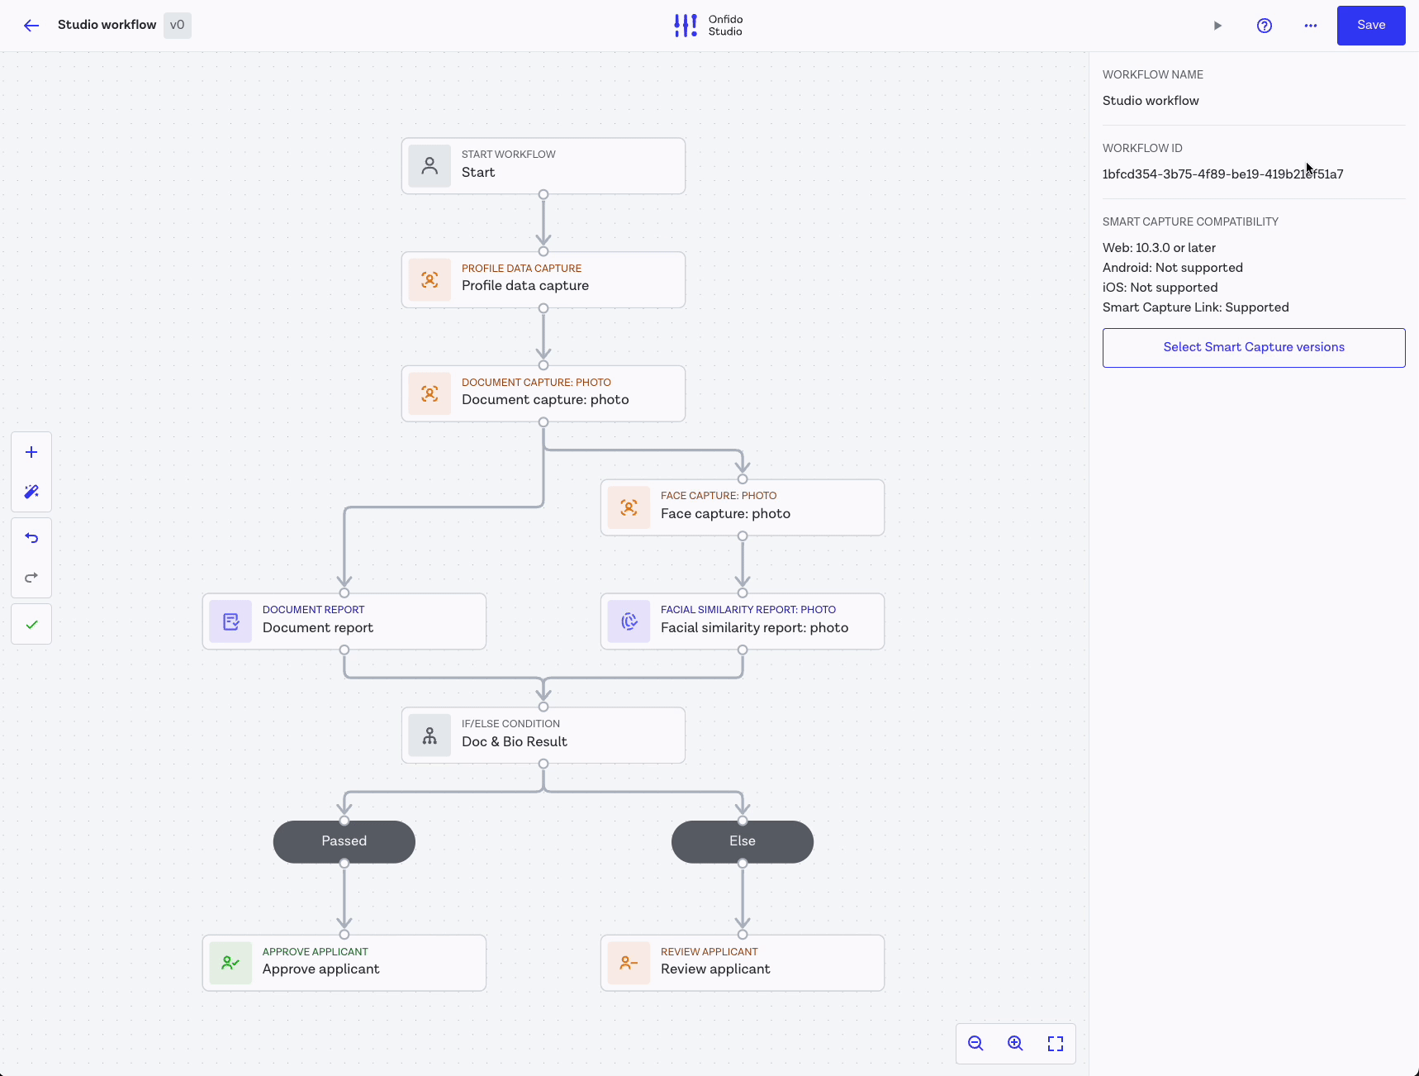Click the magic wand auto-layout icon
The image size is (1419, 1076).
tap(31, 492)
